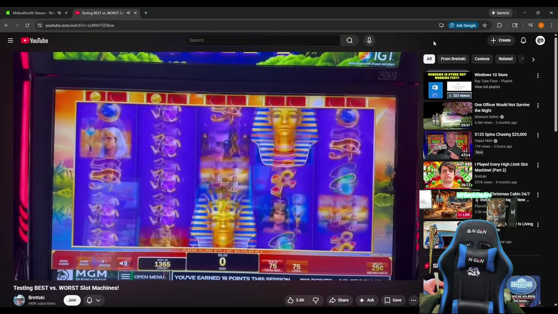Start voice search with the microphone
The width and height of the screenshot is (558, 314).
pyautogui.click(x=369, y=40)
